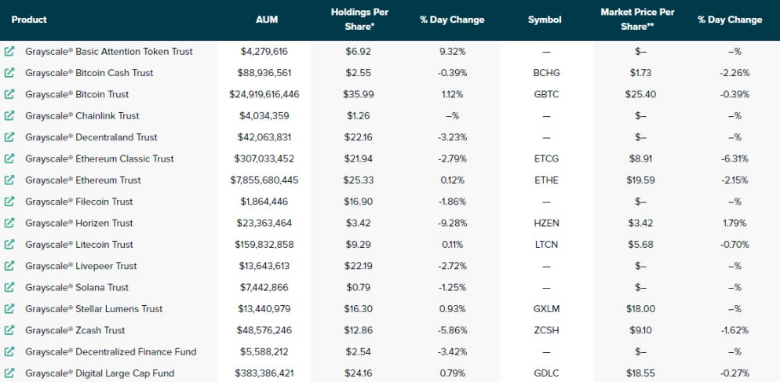
Task: Open external link icon for Grayscale Bitcoin Trust
Action: (9, 94)
